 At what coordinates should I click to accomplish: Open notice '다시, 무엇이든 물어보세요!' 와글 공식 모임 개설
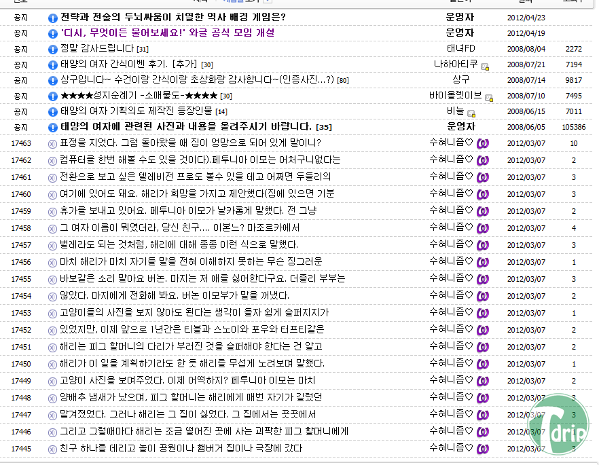click(x=167, y=33)
